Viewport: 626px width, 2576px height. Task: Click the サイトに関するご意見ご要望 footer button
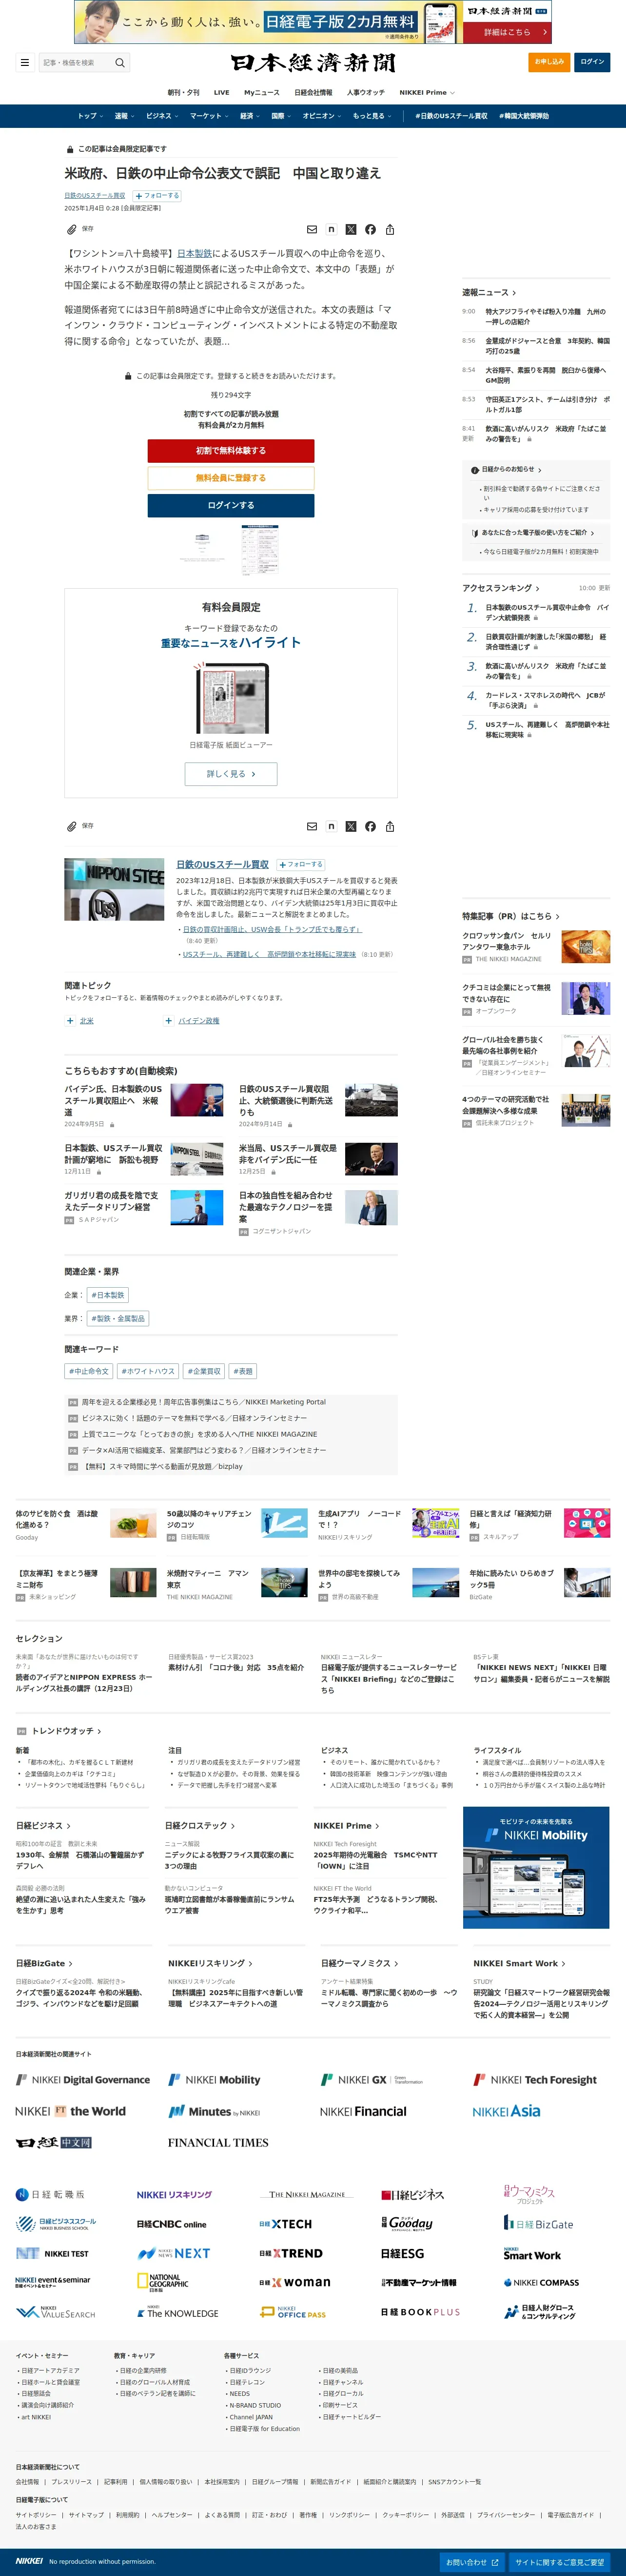tap(559, 2562)
